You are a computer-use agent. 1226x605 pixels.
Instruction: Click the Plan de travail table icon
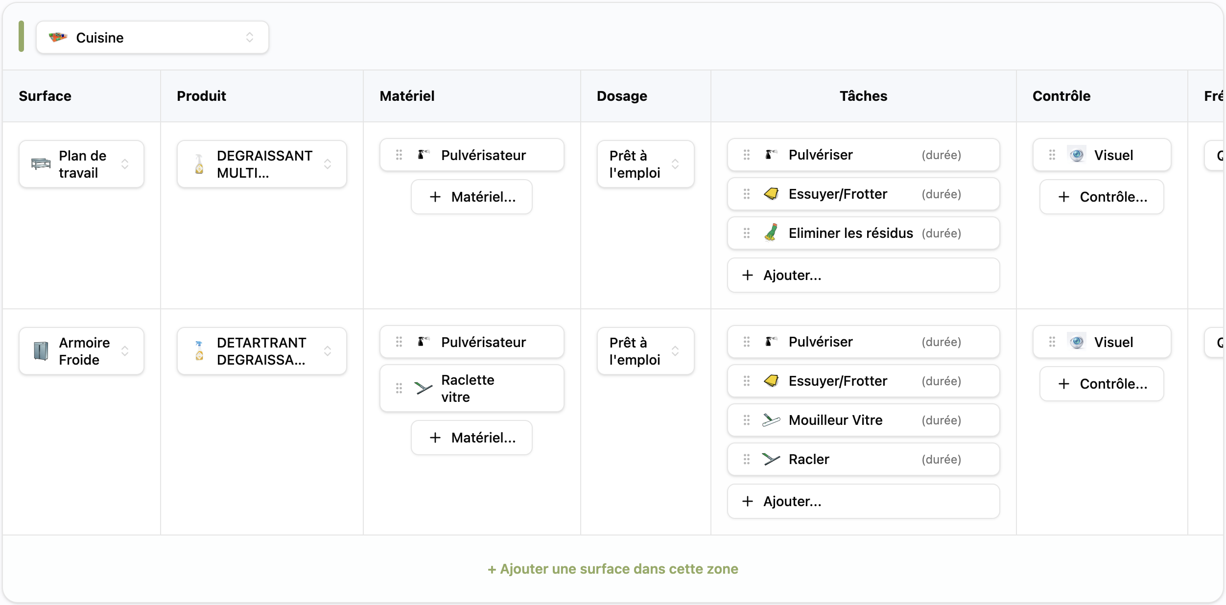[41, 164]
